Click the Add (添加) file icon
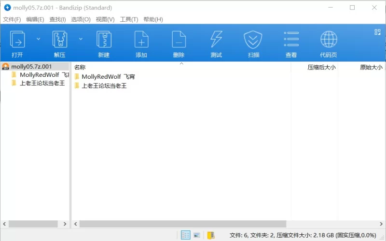Screen dimensions: 386x241 (141, 40)
